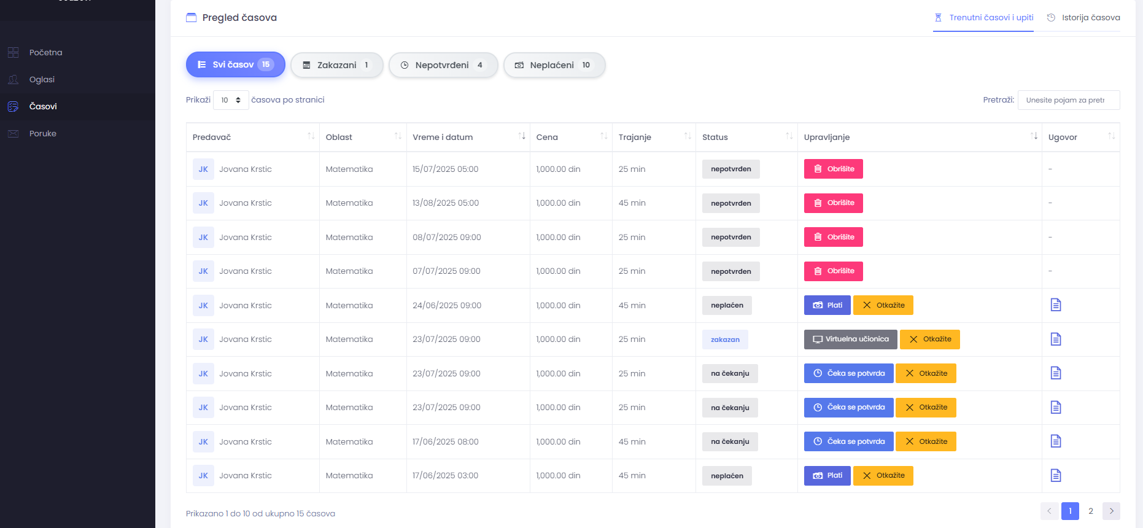Open contract document for 17/06/2025 08:00 lesson
The image size is (1143, 528).
(x=1056, y=441)
